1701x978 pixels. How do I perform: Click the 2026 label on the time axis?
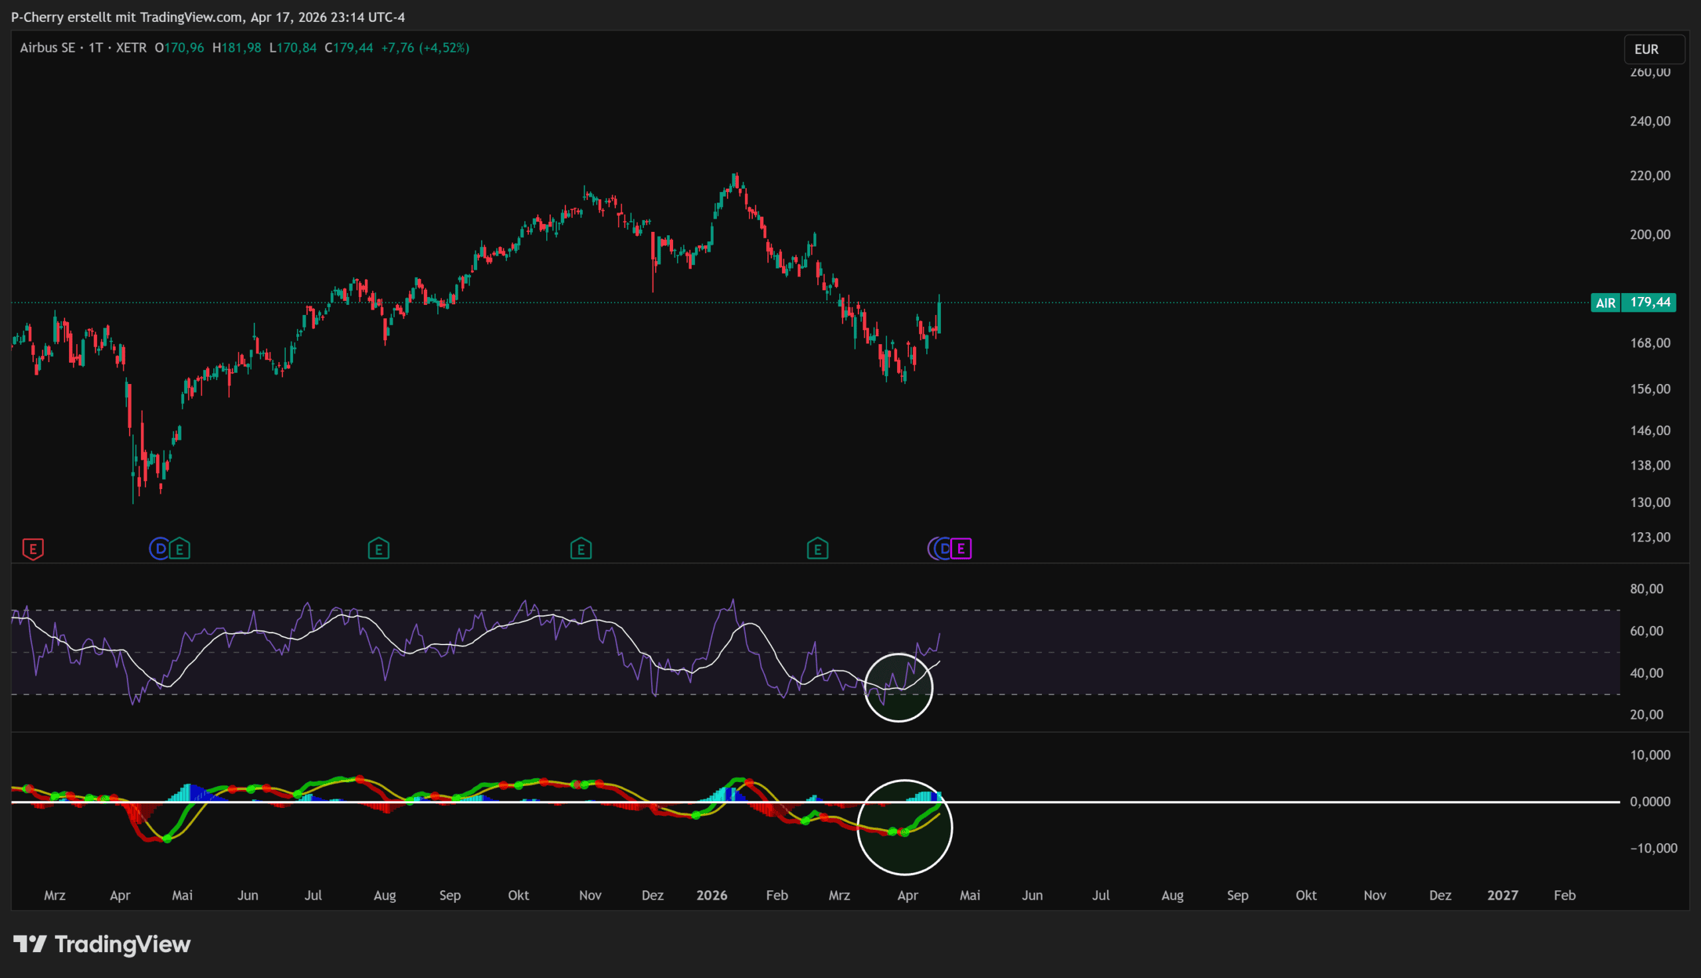[712, 896]
